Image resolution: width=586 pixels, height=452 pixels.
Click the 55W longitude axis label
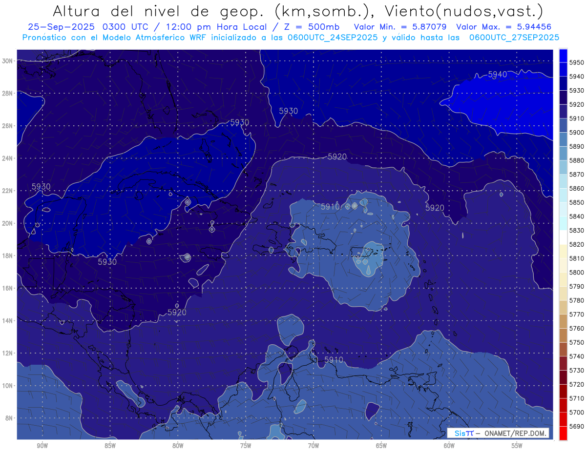517,445
